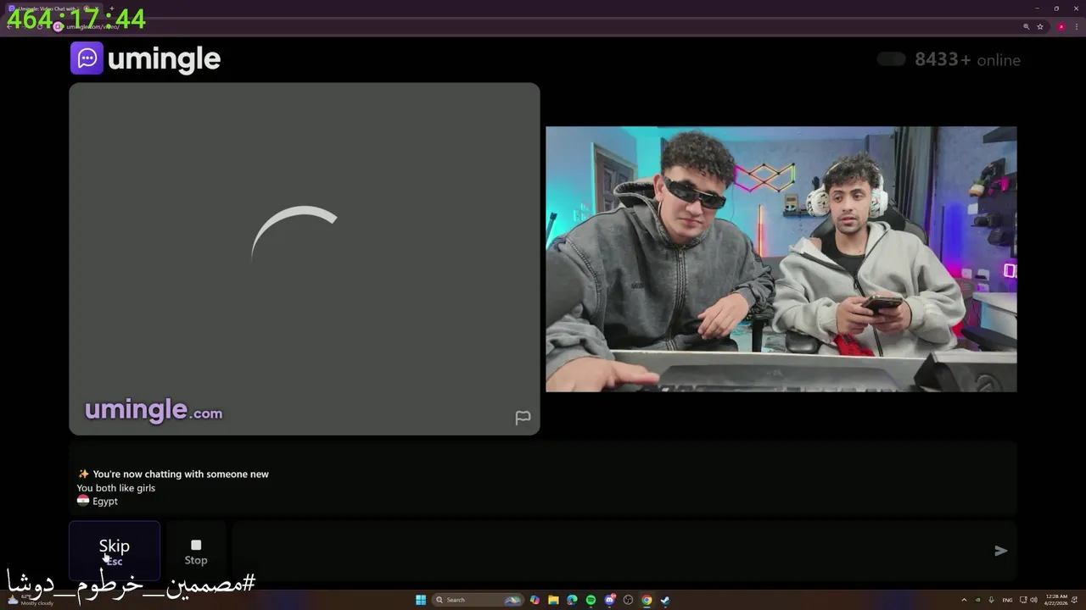This screenshot has height=610, width=1086.
Task: Send message with the arrow icon
Action: tap(1001, 551)
